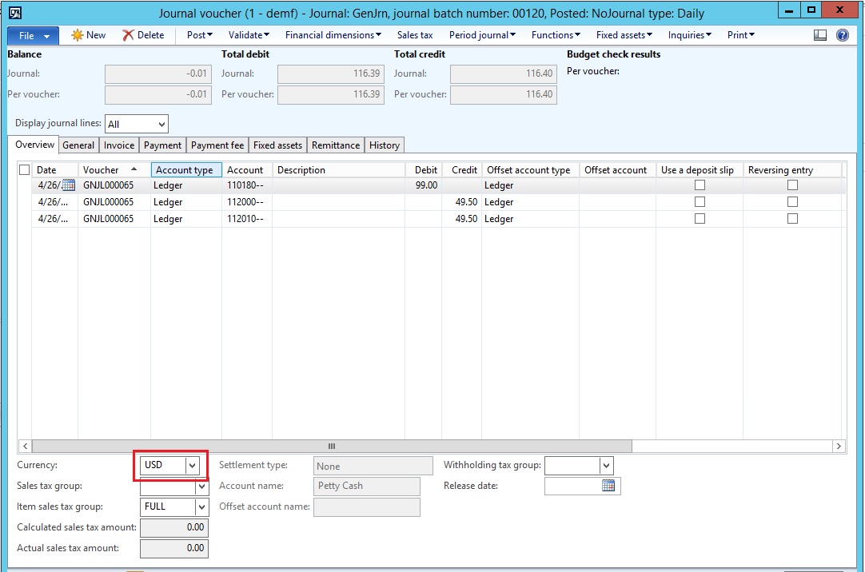865x572 pixels.
Task: Click the New record star icon
Action: click(78, 35)
